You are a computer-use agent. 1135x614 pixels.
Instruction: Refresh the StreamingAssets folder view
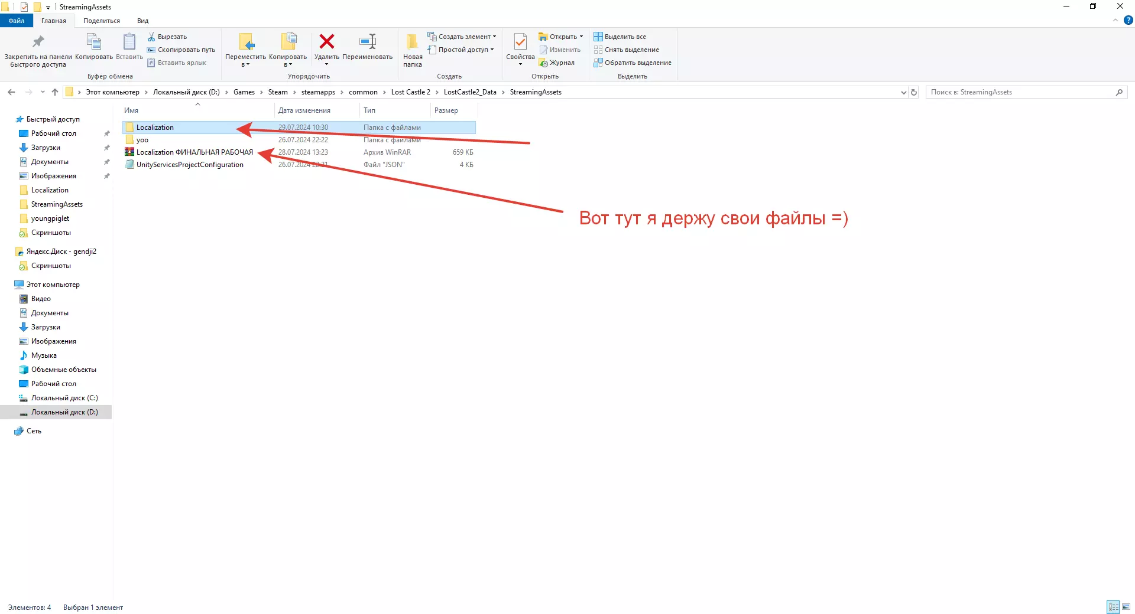click(x=914, y=92)
